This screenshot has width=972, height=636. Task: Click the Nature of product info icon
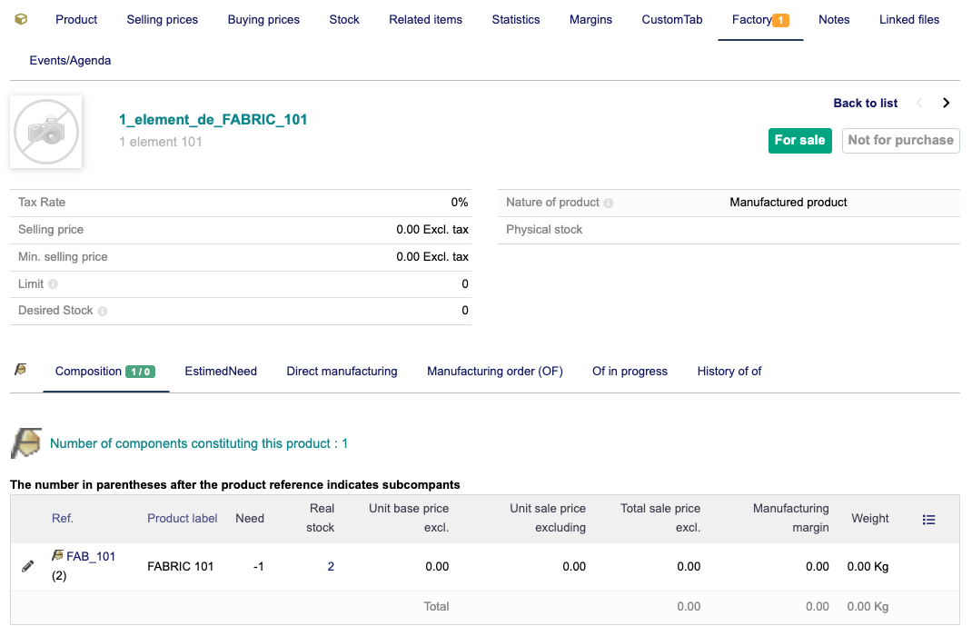[609, 203]
